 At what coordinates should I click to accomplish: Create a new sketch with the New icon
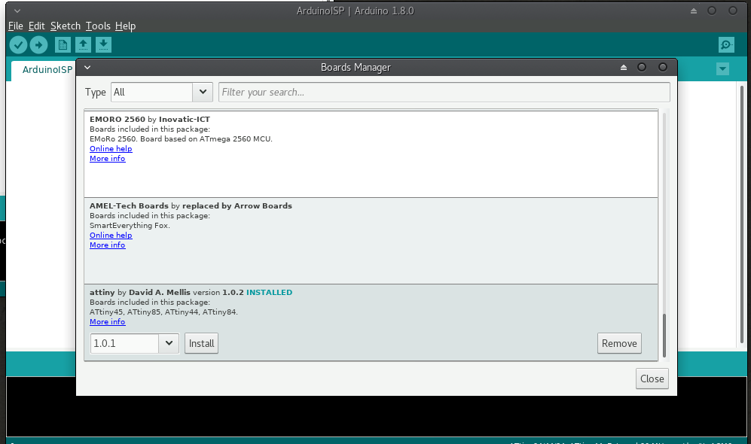click(63, 45)
